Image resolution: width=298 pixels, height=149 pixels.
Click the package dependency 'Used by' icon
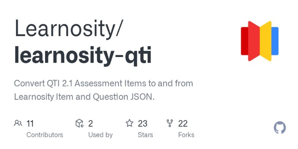click(80, 123)
